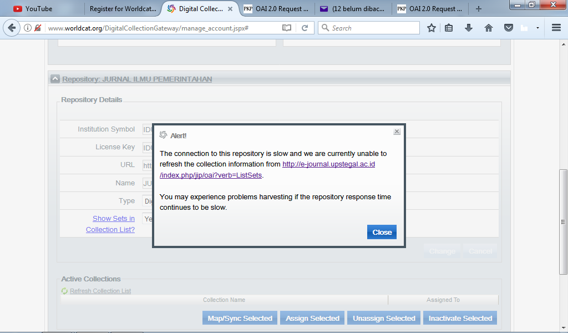This screenshot has width=568, height=333.
Task: Expand the toolbar overflow dropdown arrow
Action: click(537, 28)
